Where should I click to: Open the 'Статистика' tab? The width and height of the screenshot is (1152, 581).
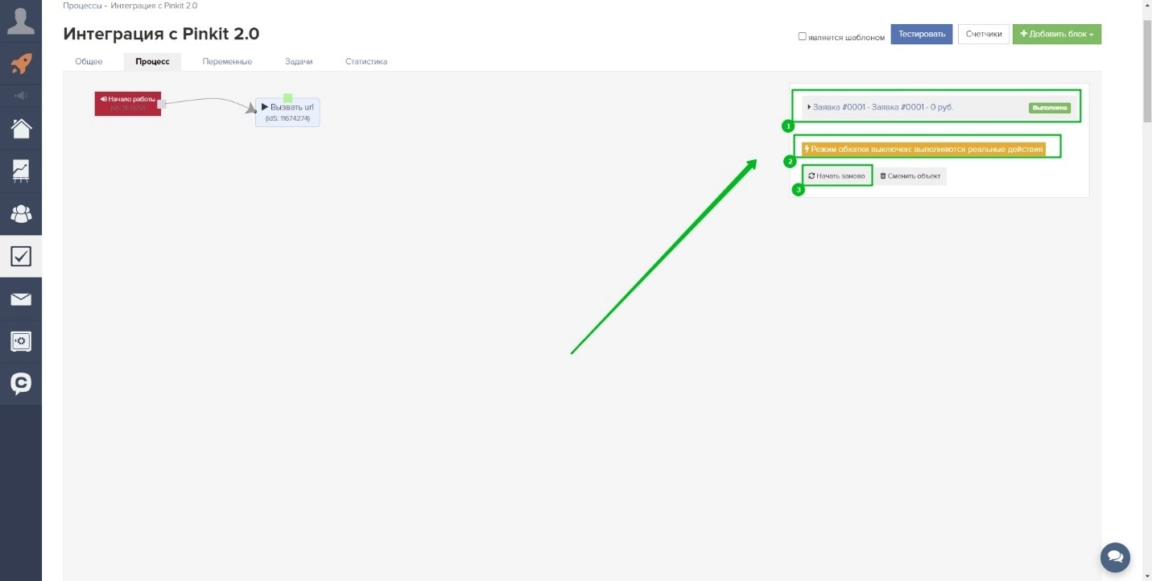366,61
